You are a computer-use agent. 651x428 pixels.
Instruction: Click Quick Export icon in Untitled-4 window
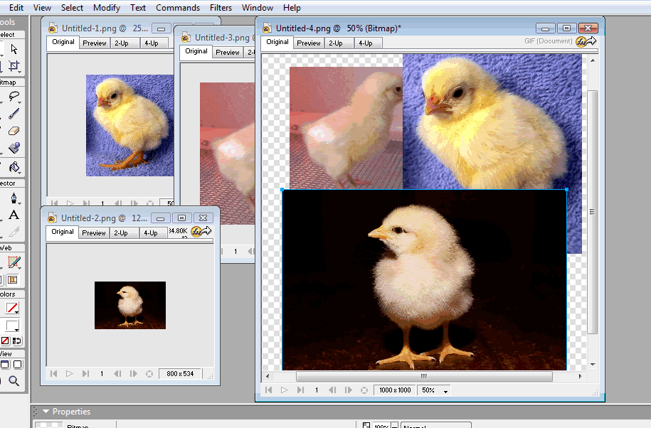click(586, 41)
